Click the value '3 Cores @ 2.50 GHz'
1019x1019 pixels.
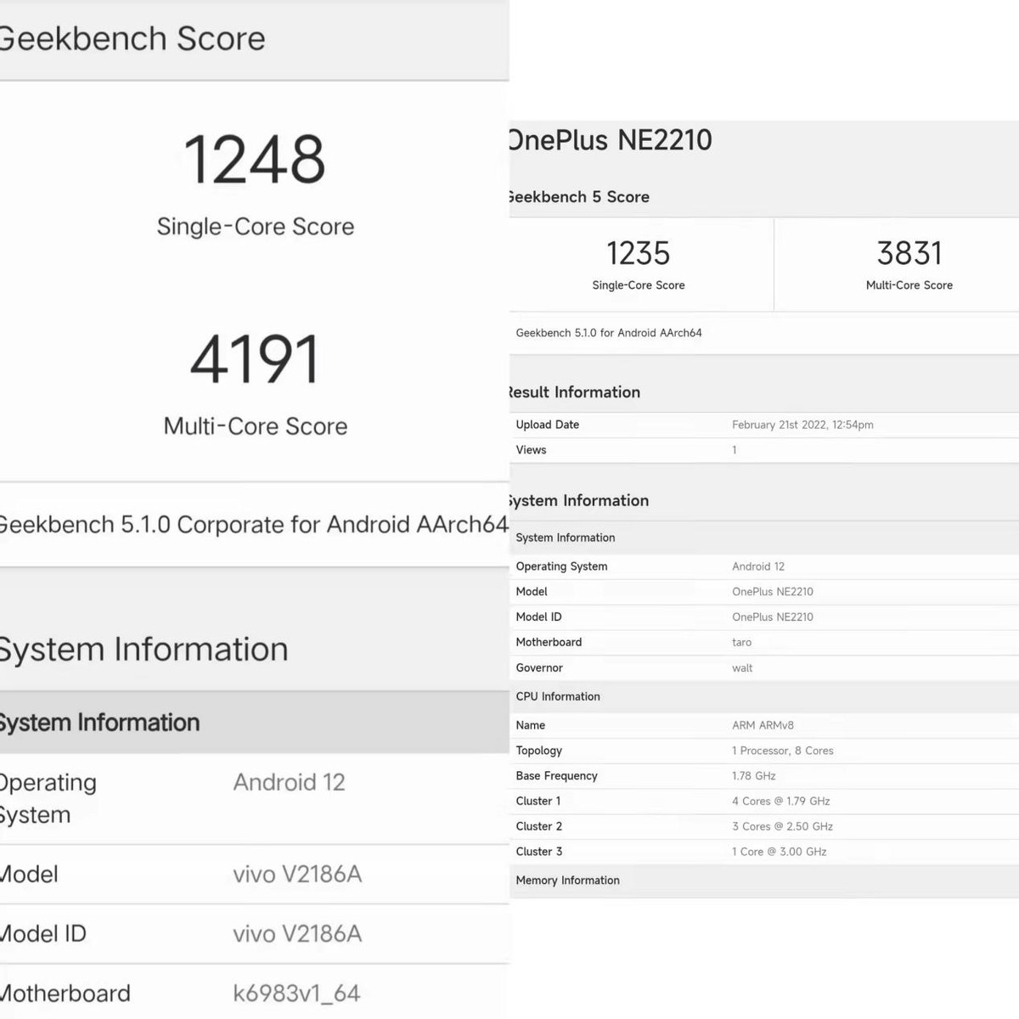click(783, 826)
